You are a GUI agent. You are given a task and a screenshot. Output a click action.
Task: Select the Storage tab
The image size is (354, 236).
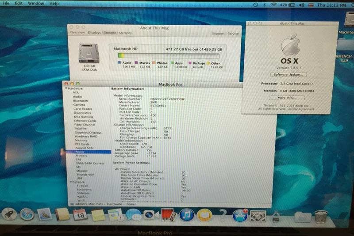pyautogui.click(x=110, y=33)
